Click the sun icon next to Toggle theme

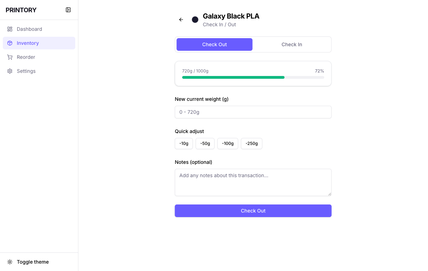[10, 262]
